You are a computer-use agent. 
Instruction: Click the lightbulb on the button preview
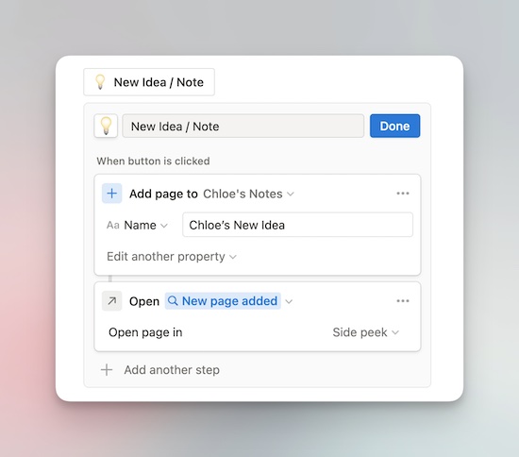[x=100, y=82]
